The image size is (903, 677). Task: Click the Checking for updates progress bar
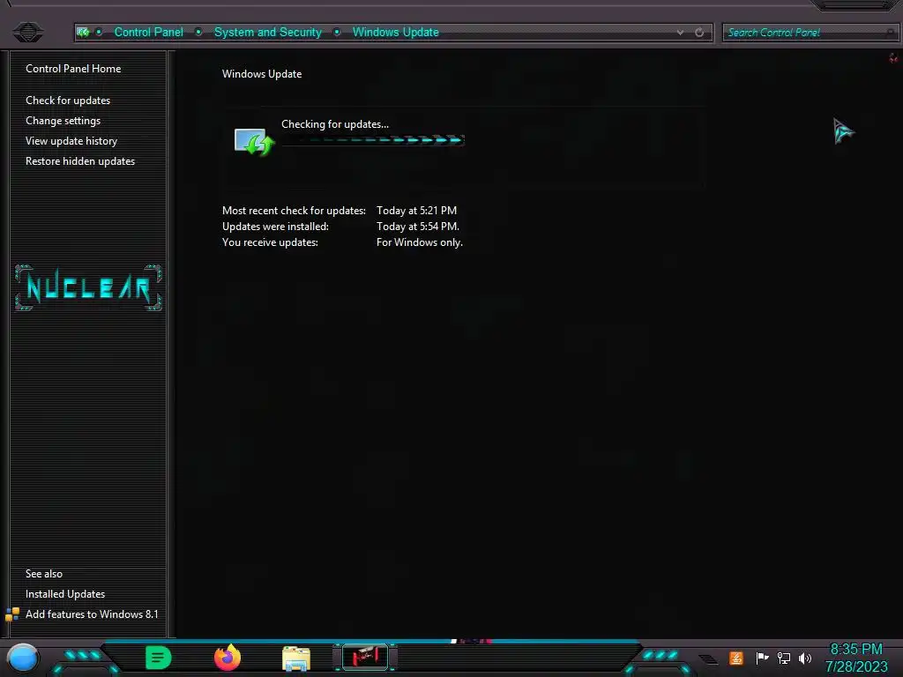point(373,140)
